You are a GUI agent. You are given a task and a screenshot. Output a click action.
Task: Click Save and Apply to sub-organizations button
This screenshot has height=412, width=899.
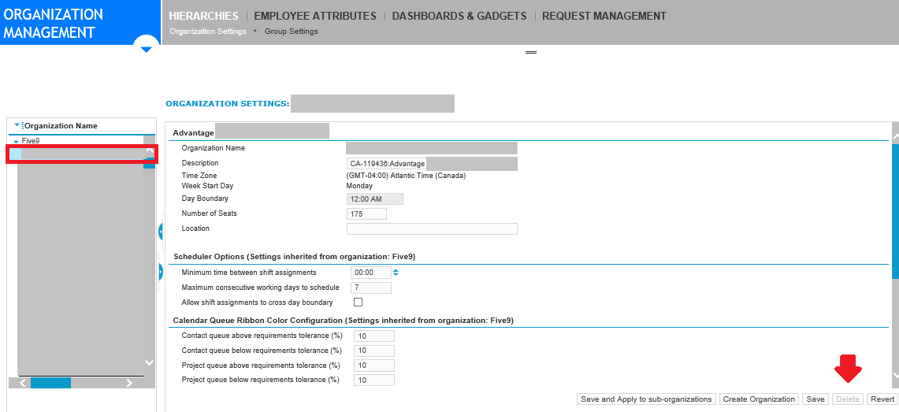coord(646,399)
